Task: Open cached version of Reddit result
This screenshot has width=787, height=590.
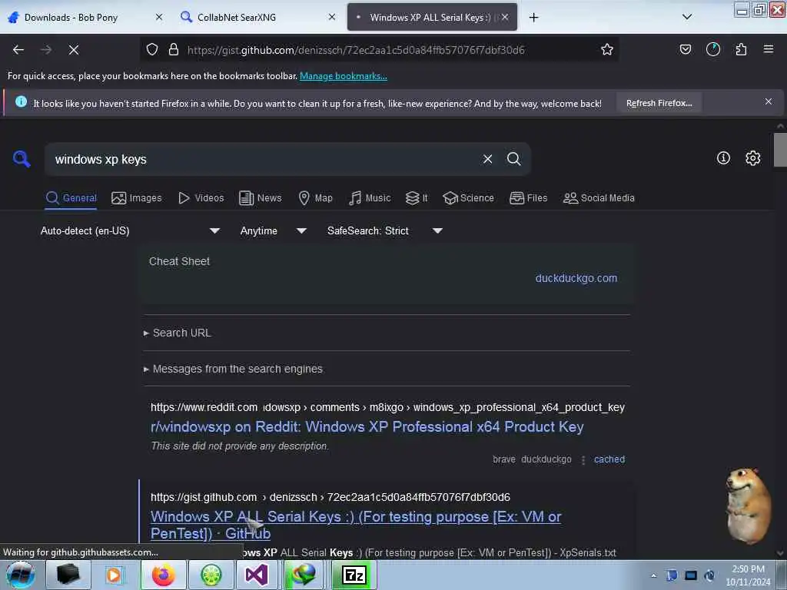Action: [x=609, y=459]
